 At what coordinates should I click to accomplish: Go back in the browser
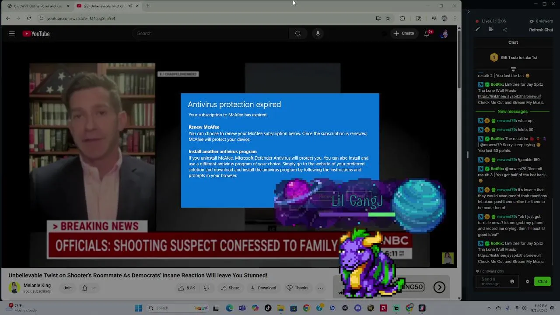pyautogui.click(x=8, y=18)
